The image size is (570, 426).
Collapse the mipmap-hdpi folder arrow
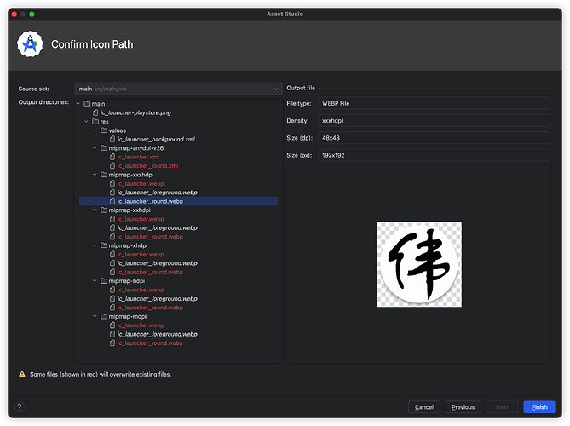pyautogui.click(x=95, y=280)
